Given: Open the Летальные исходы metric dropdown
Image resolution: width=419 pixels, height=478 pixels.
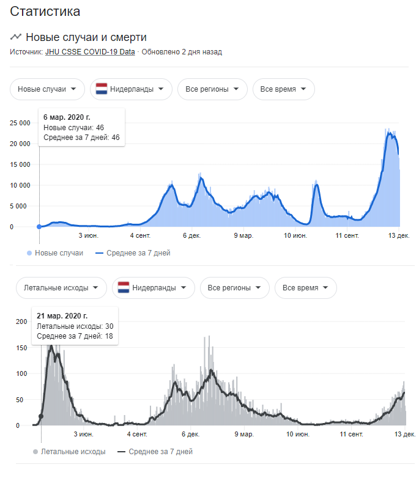Looking at the screenshot, I should tap(61, 287).
